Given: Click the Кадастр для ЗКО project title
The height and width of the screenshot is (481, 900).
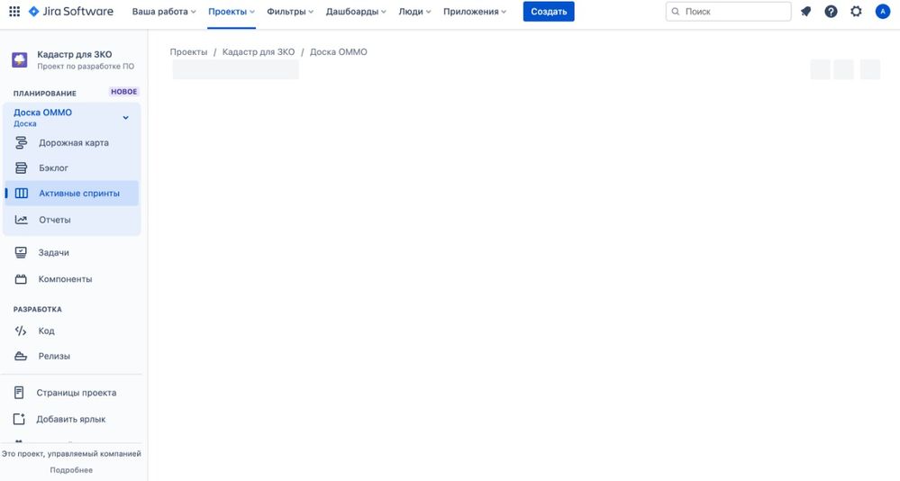Looking at the screenshot, I should 75,54.
